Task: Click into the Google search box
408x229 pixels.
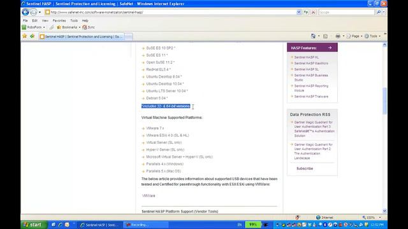Action: point(346,12)
